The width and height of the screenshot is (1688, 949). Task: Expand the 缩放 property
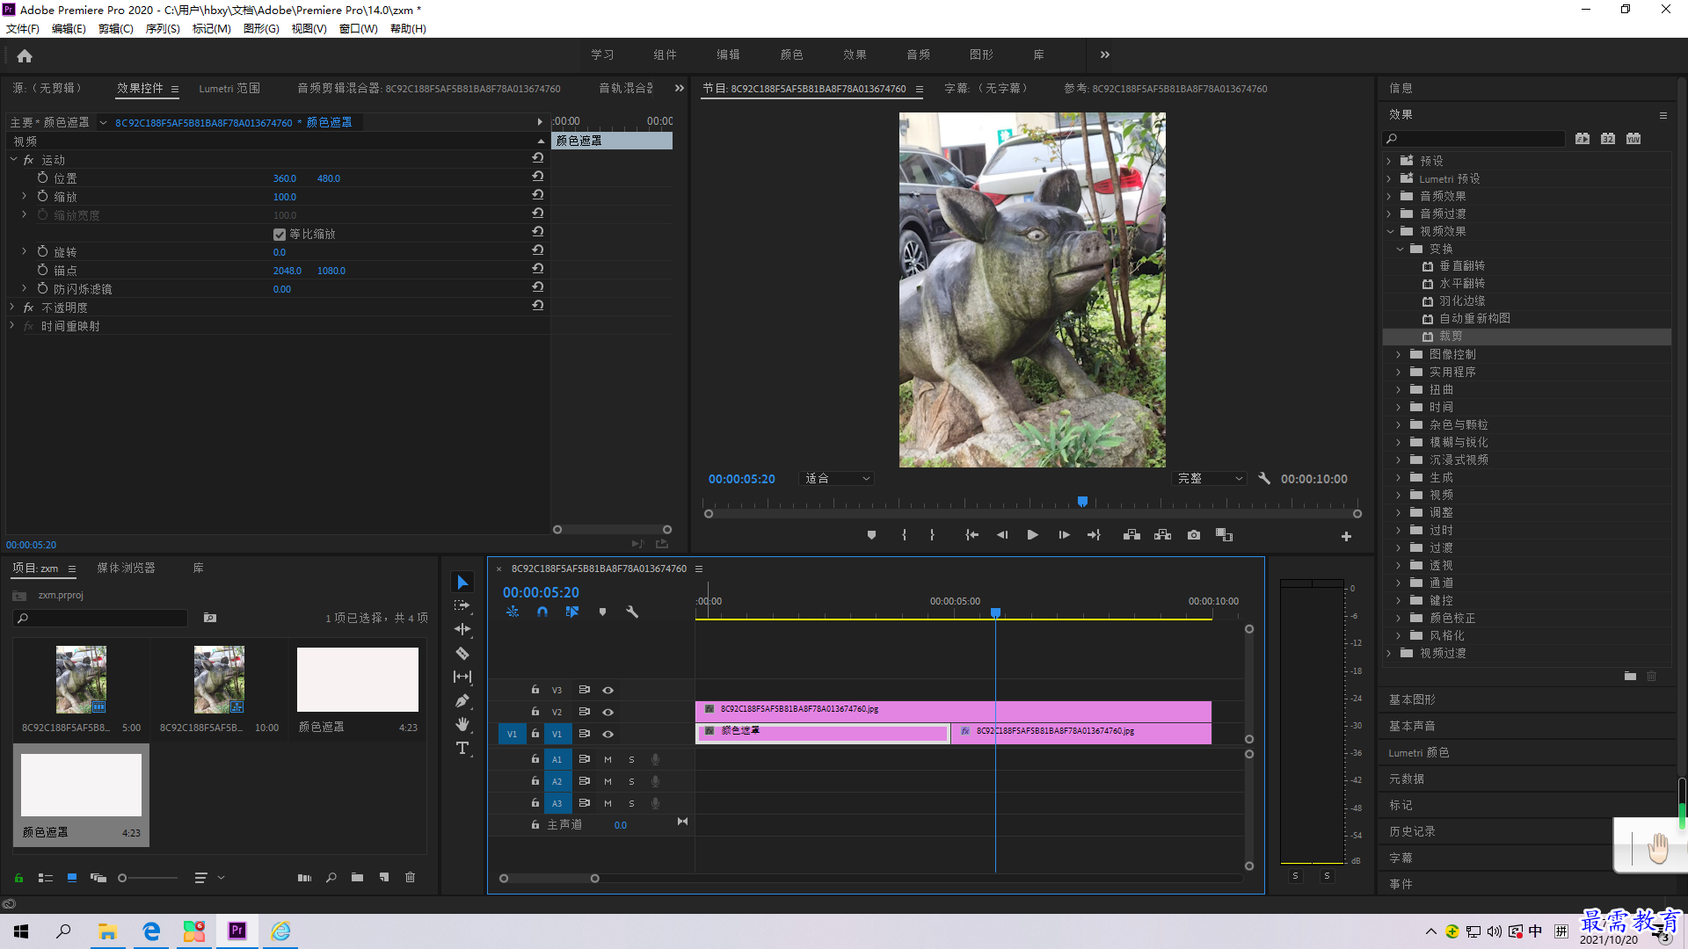click(x=24, y=196)
